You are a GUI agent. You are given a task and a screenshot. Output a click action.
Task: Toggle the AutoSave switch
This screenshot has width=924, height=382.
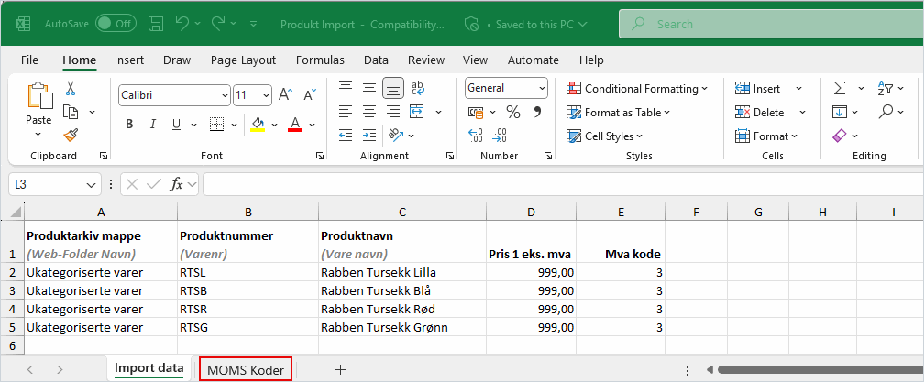[115, 24]
